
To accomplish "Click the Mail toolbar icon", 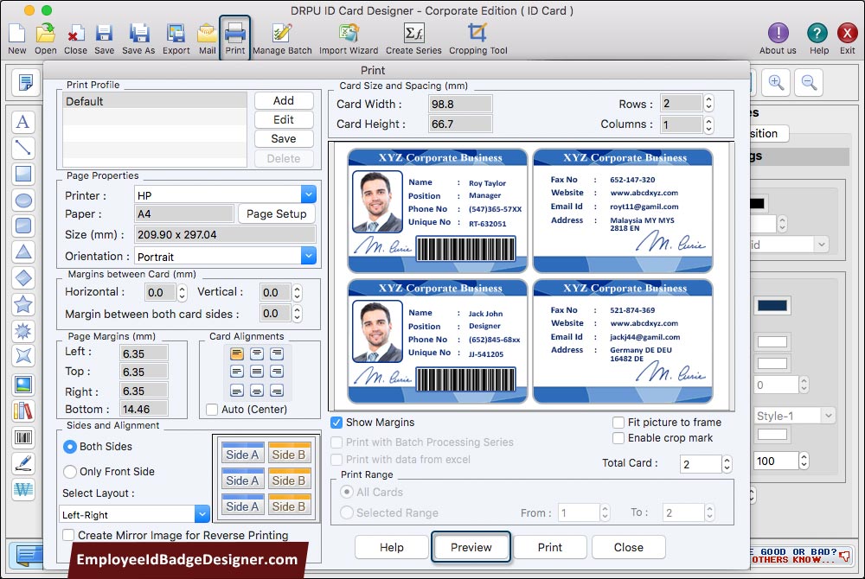I will 207,39.
